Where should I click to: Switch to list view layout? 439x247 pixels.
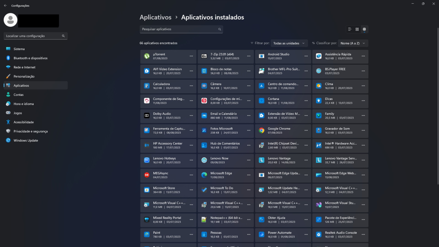point(350,29)
